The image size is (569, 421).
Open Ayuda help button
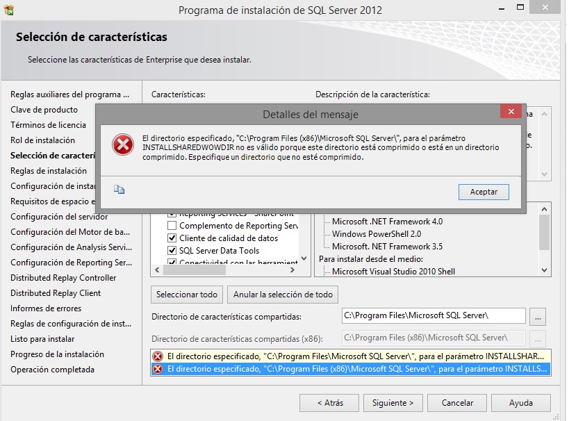click(x=521, y=403)
